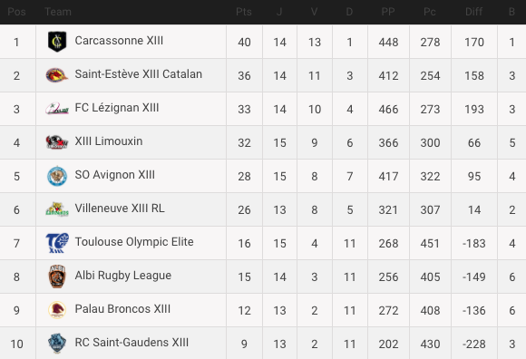The image size is (526, 359).
Task: Open the Carcassonne XIII team name link
Action: coord(119,41)
